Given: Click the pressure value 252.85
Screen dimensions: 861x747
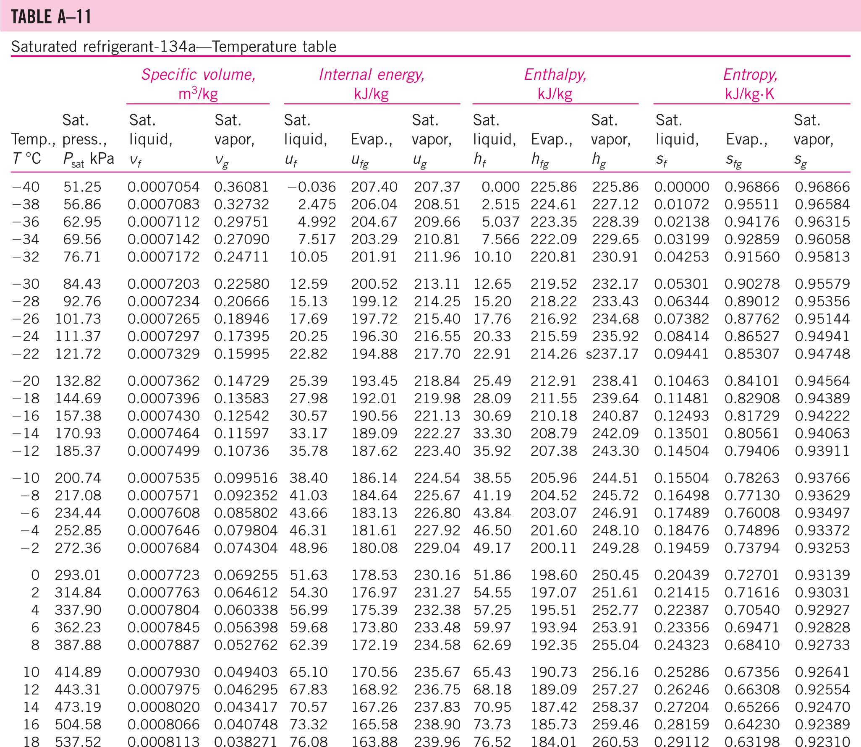Looking at the screenshot, I should pos(78,531).
